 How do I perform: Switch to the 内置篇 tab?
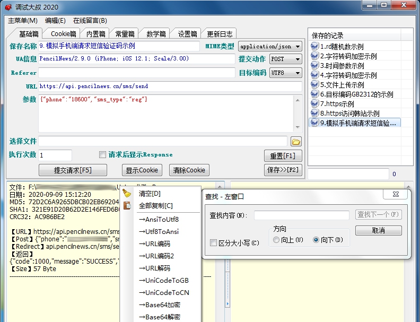point(95,34)
